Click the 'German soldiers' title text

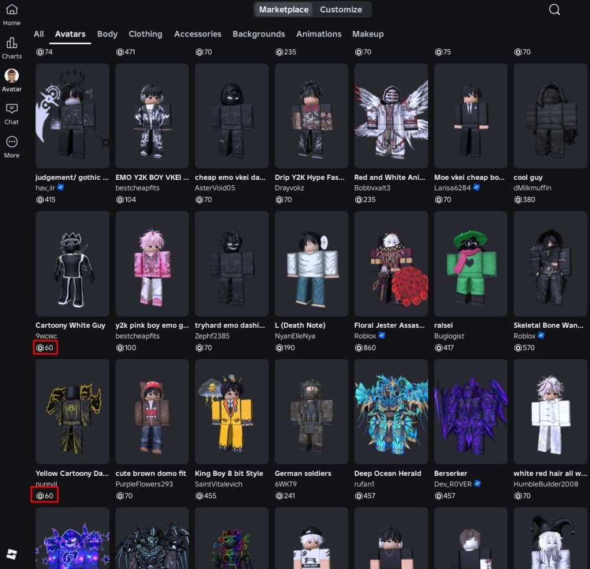[303, 473]
